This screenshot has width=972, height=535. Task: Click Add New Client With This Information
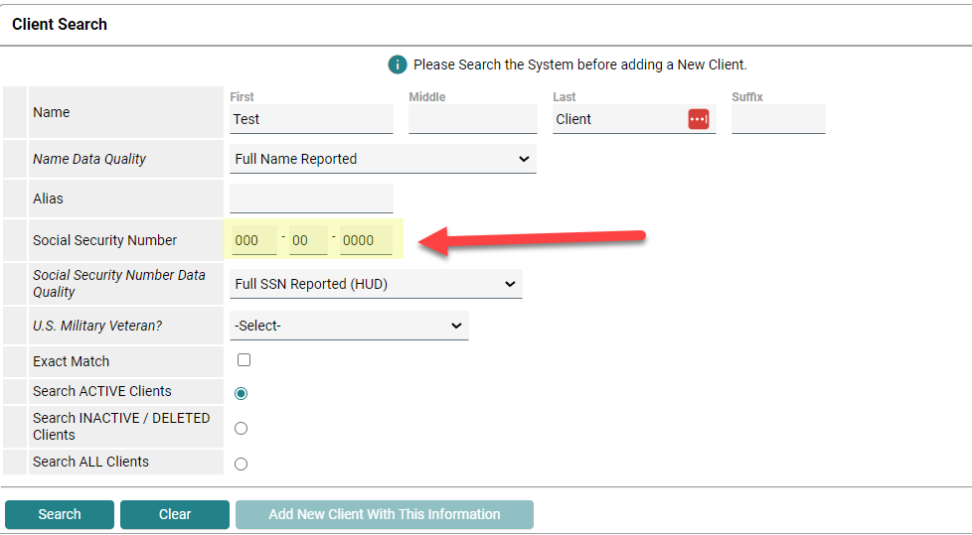[385, 514]
